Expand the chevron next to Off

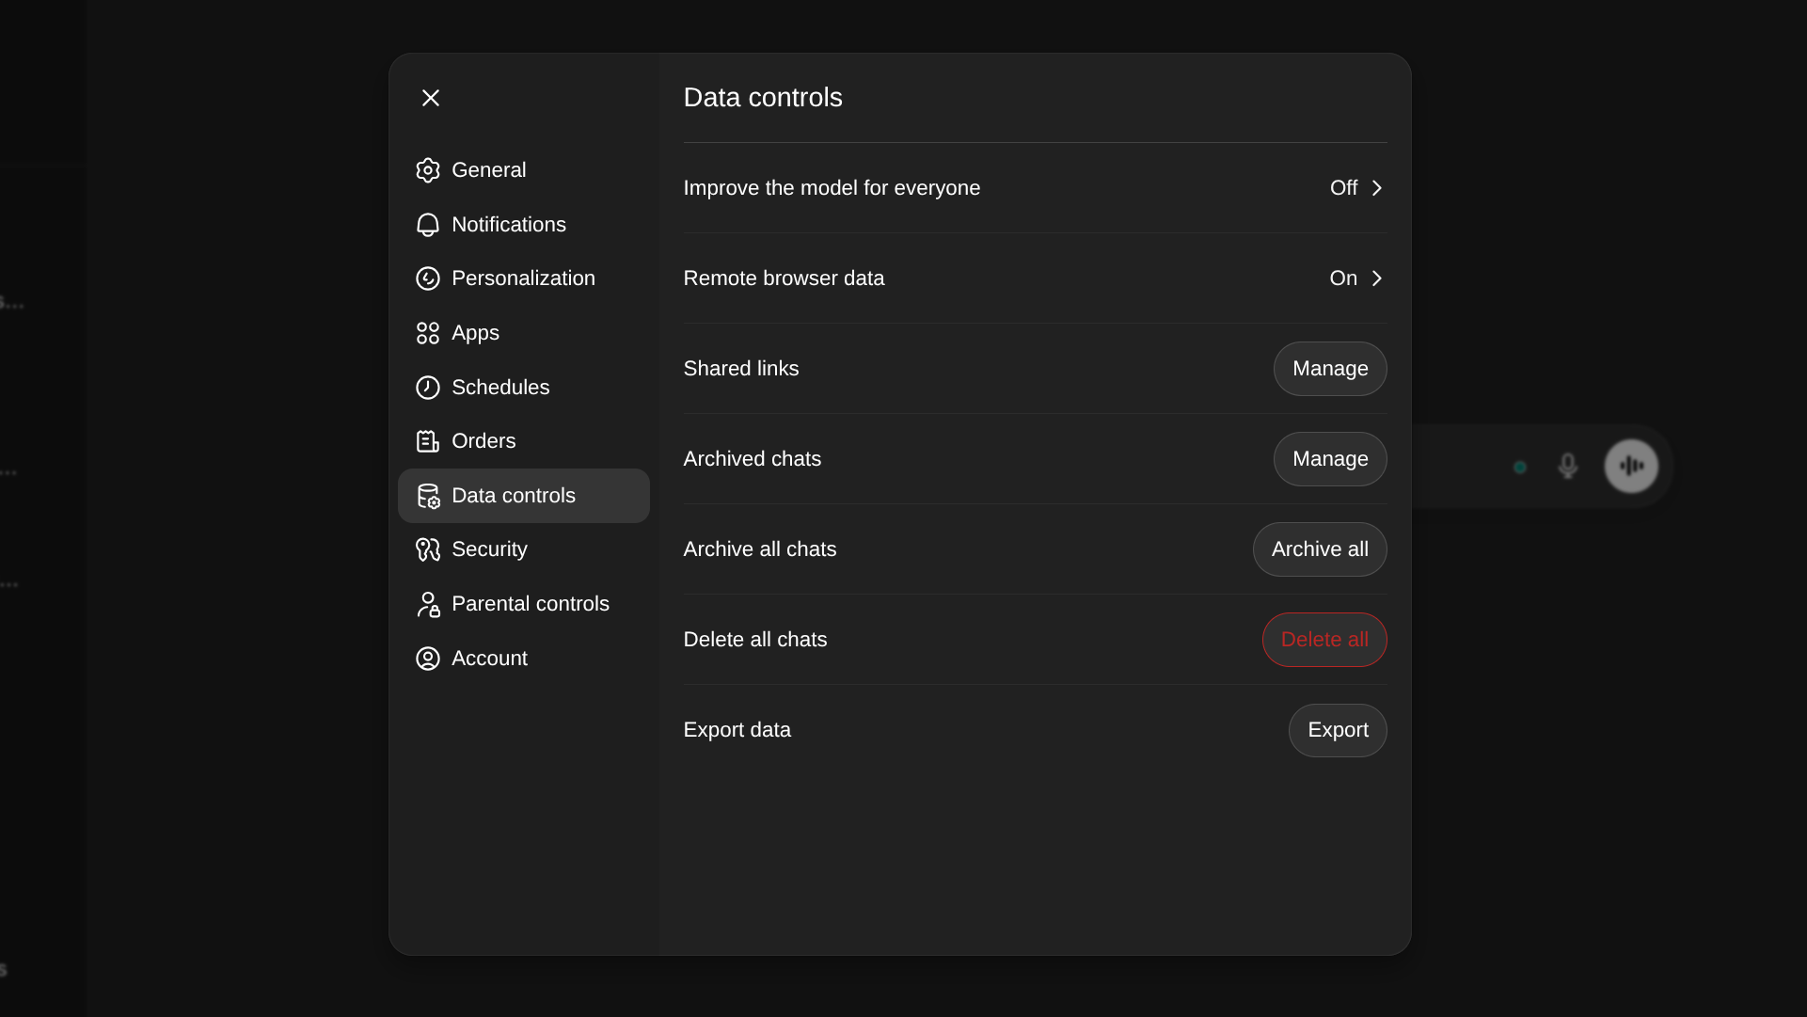tap(1376, 188)
